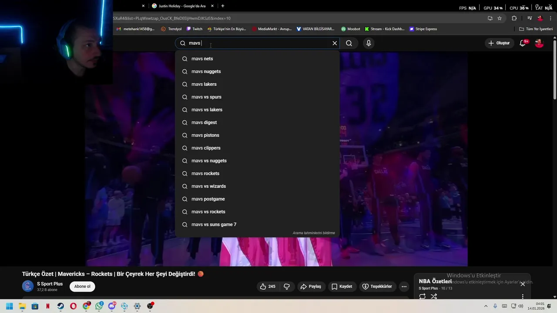Choose the "mavs vs rockets" suggestion
This screenshot has height=313, width=557.
tap(257, 212)
